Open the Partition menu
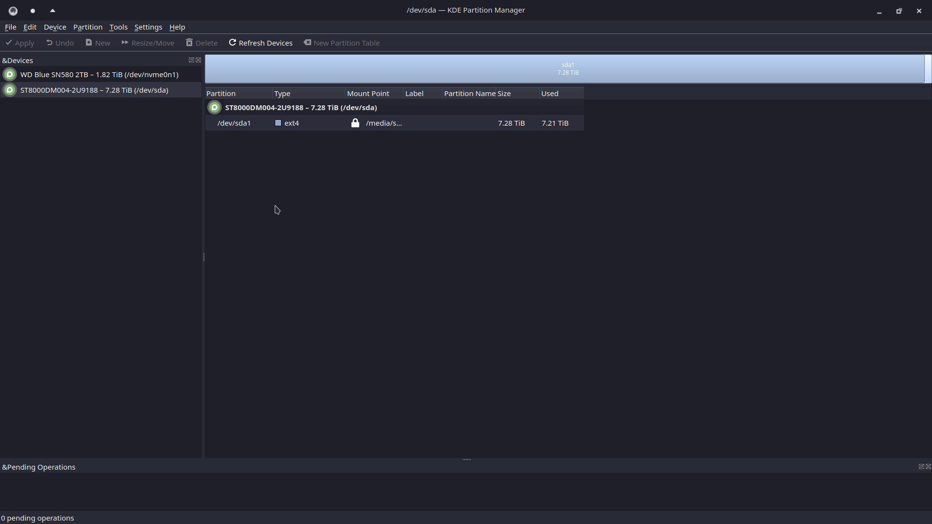 click(x=87, y=27)
